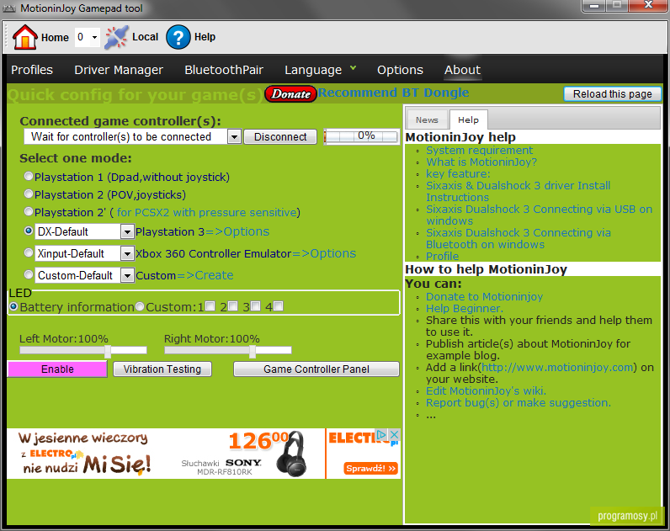Open Sixaxis Connecting via Bluetooth link

518,238
